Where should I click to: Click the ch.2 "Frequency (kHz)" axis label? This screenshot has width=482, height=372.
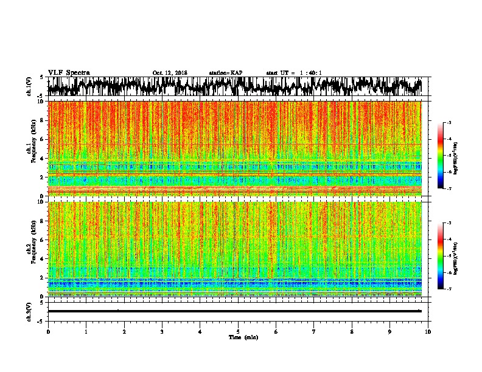[x=33, y=242]
